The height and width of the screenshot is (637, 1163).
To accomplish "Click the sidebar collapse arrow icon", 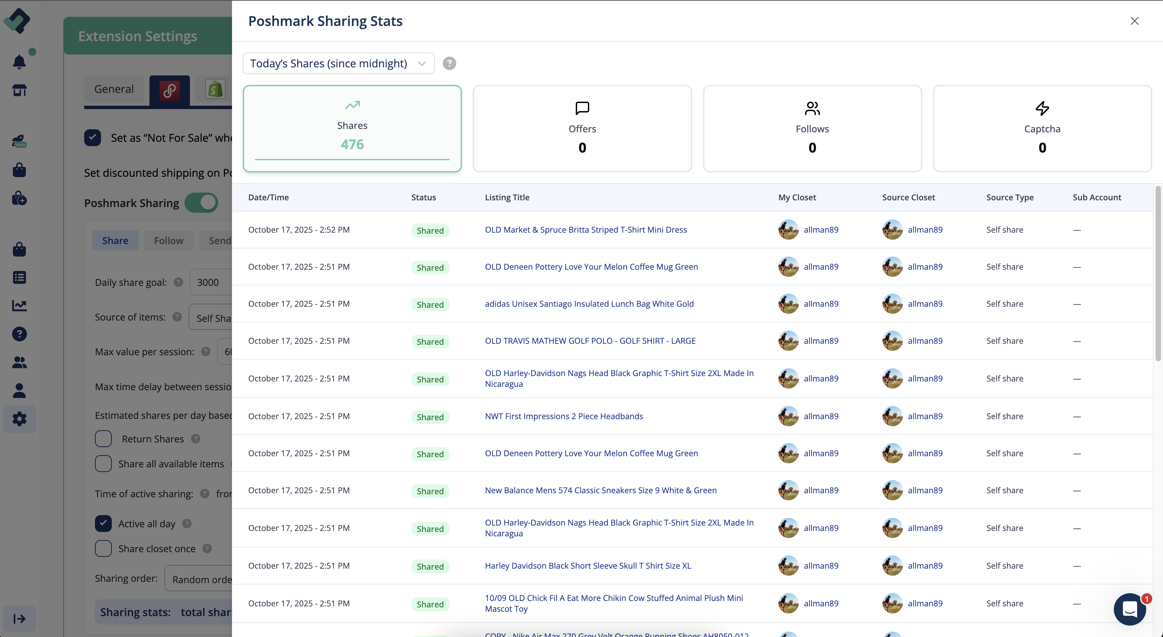I will (19, 618).
